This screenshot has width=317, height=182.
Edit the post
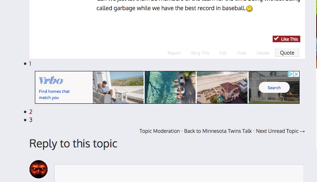tap(223, 53)
